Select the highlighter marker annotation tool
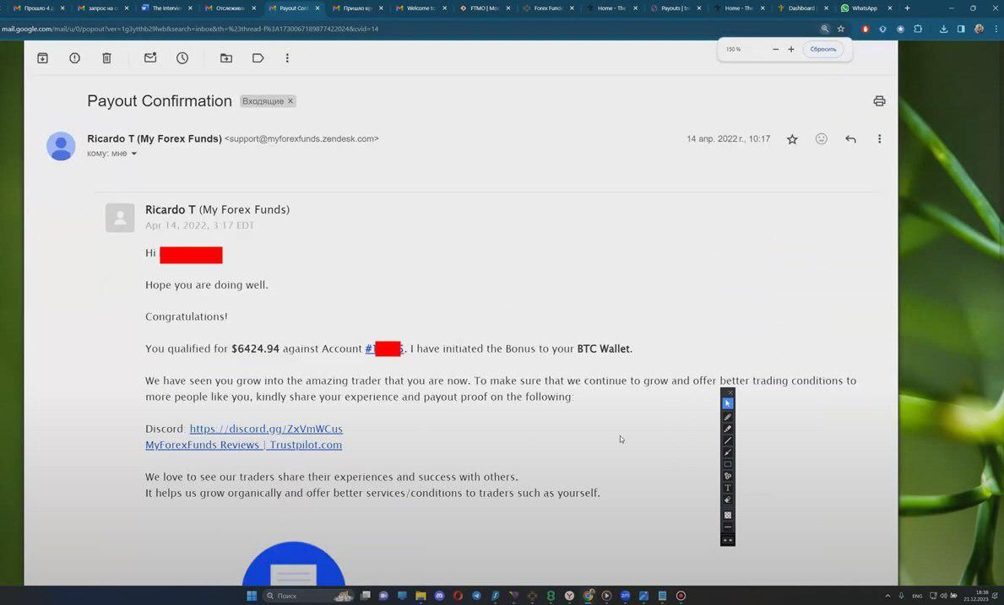Screen dimensions: 1004x605 (727, 429)
